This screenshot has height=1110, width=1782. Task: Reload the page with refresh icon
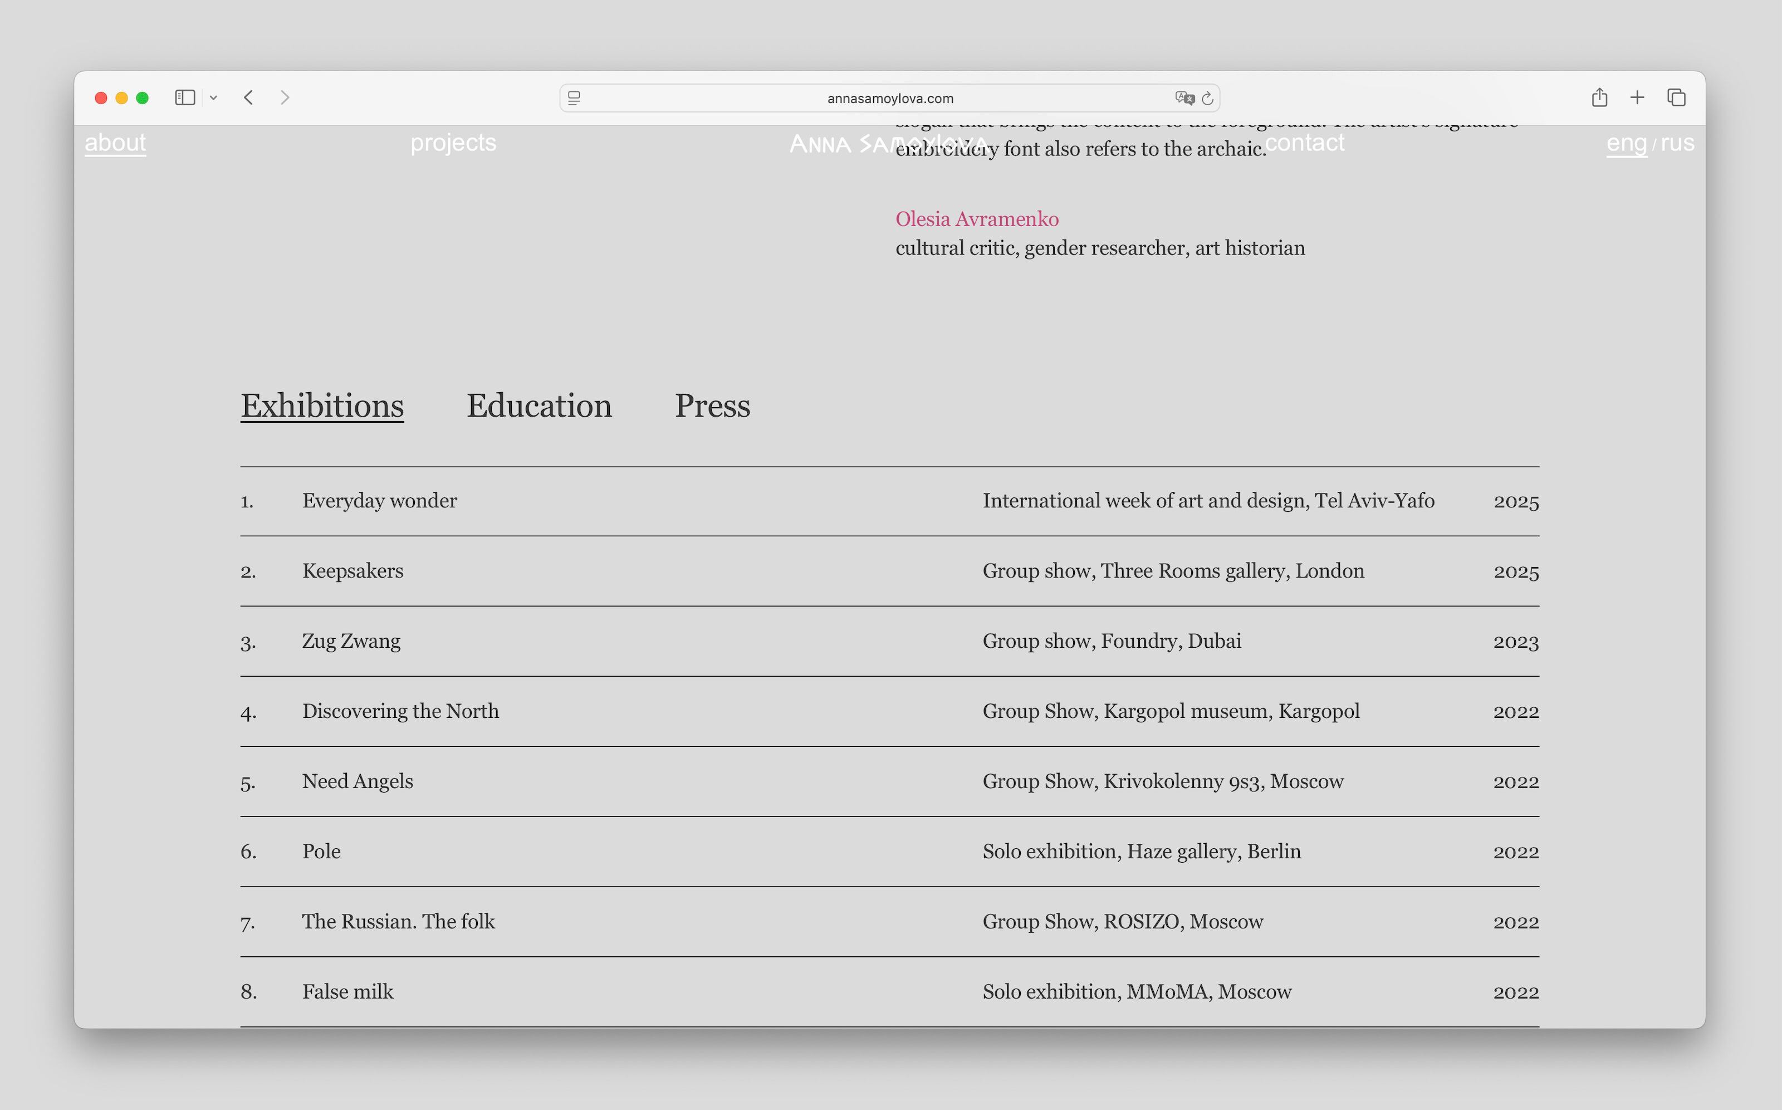[1207, 97]
